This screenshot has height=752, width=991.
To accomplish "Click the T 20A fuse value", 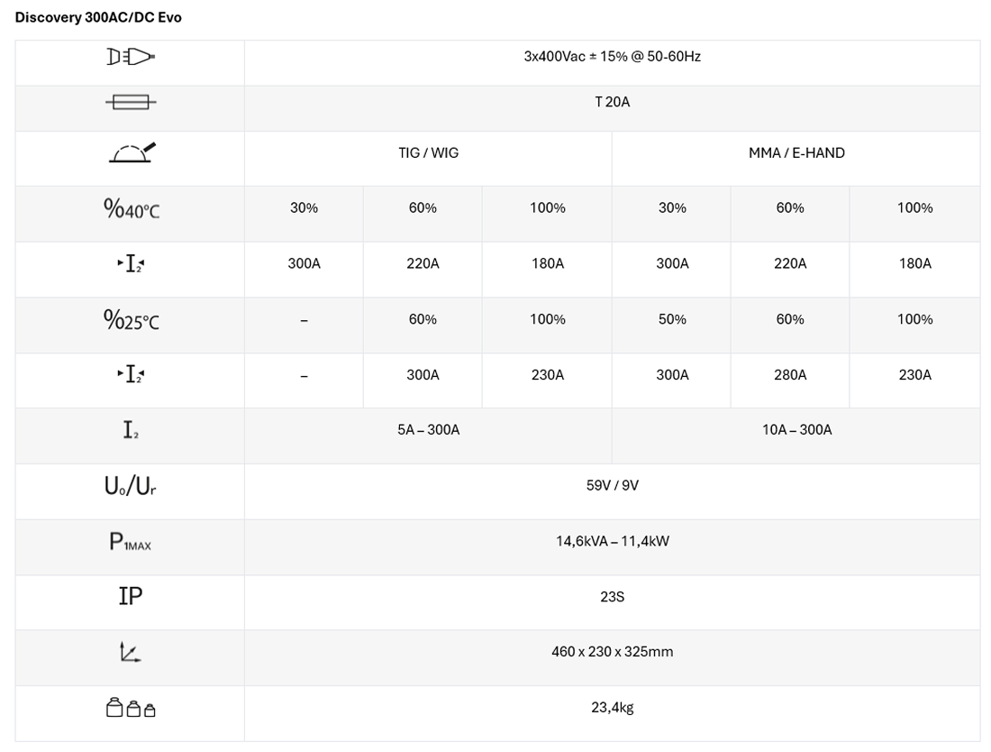I will pyautogui.click(x=612, y=103).
